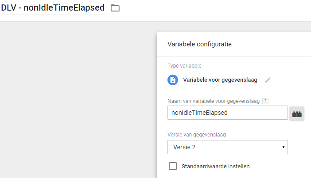Open the help question mark tooltip icon
This screenshot has width=311, height=178.
[265, 101]
